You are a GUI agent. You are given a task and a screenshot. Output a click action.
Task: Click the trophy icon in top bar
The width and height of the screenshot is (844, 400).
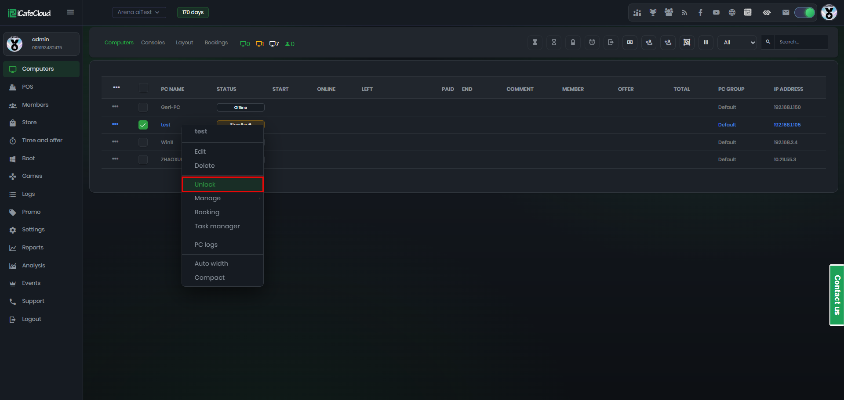point(653,13)
